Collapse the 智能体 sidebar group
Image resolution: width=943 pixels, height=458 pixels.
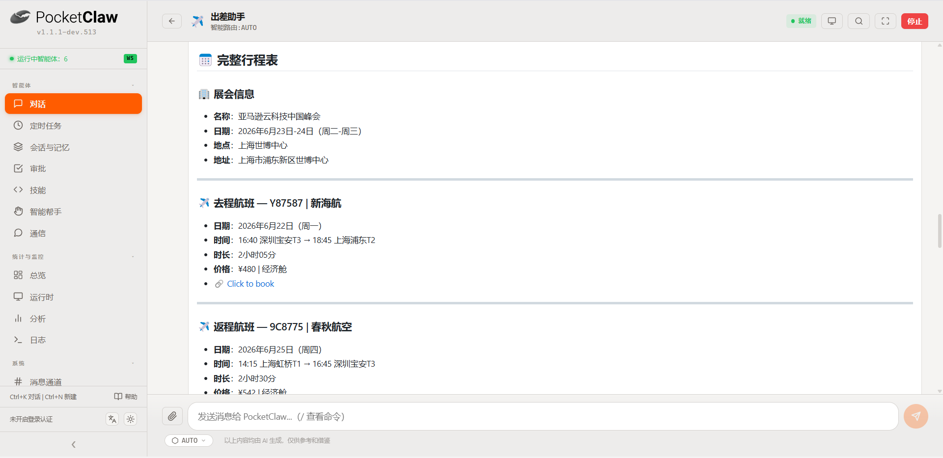pos(133,85)
